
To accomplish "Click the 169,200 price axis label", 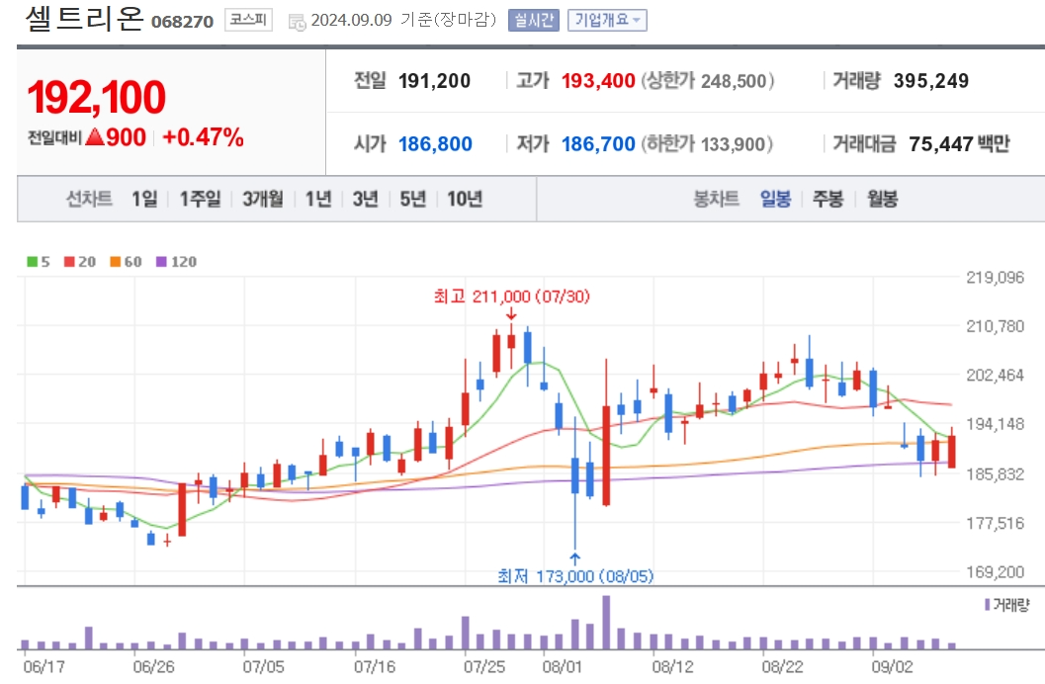I will click(995, 571).
